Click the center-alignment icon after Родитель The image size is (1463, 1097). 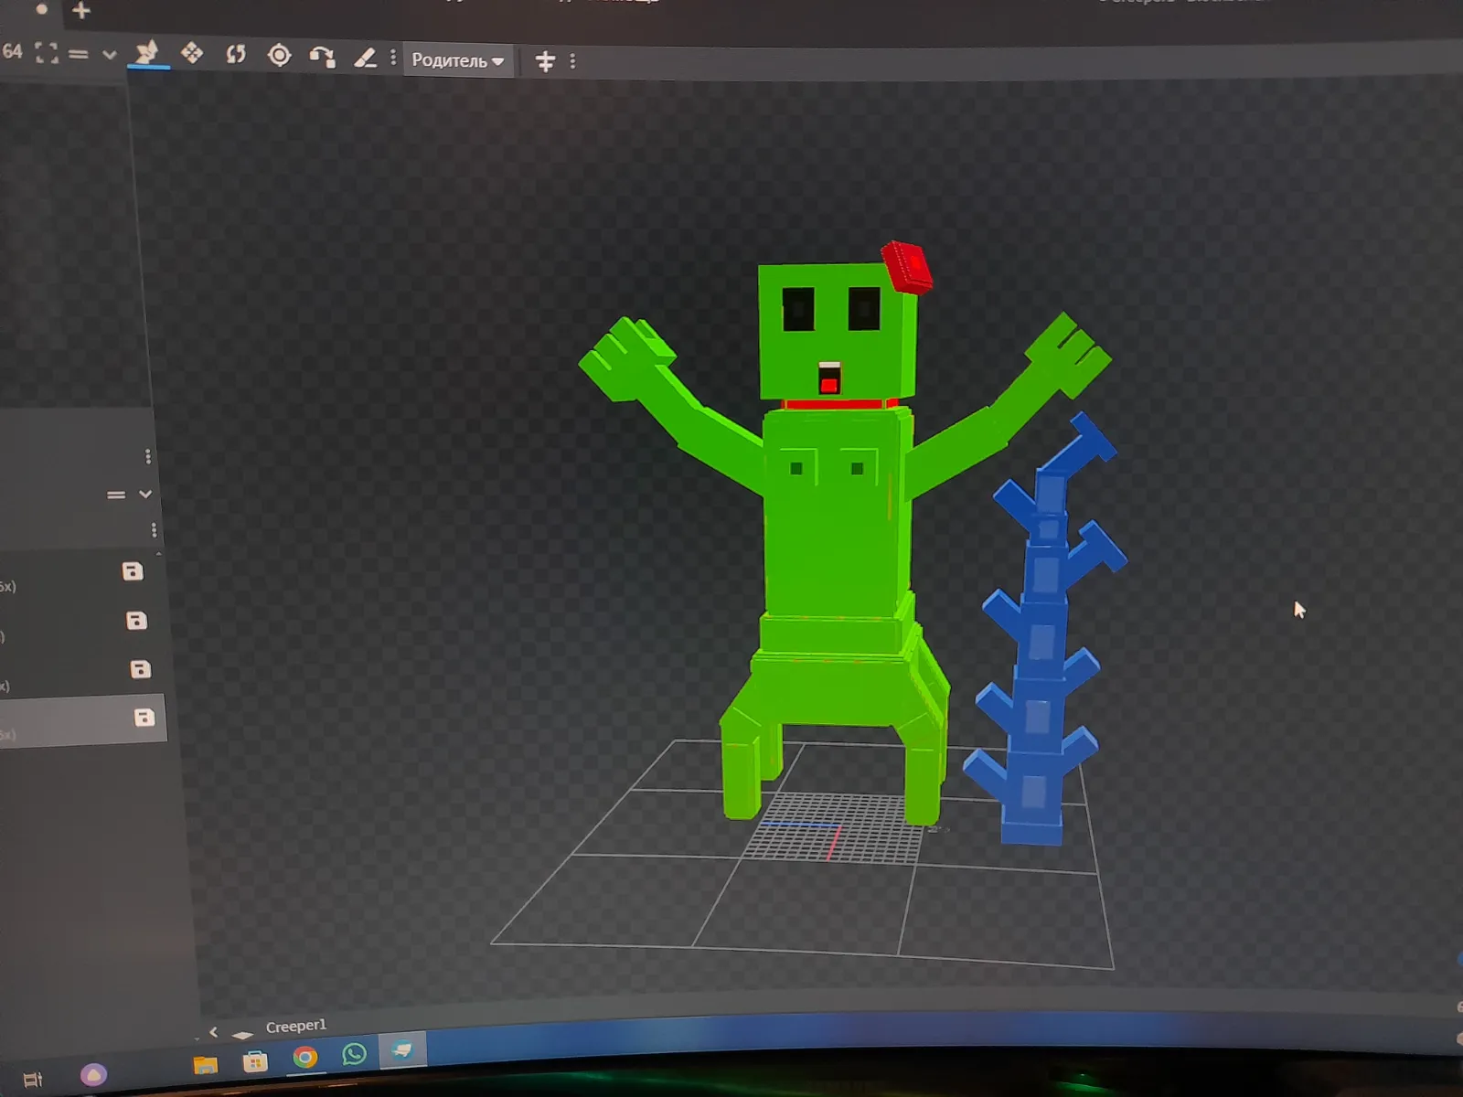pyautogui.click(x=545, y=61)
